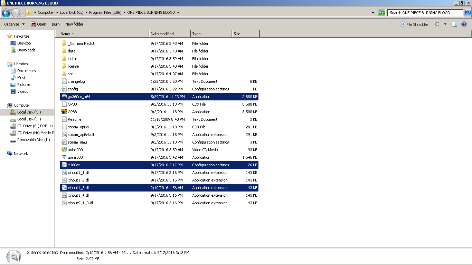The image size is (472, 265).
Task: Click the Open toolbar button
Action: click(x=38, y=24)
